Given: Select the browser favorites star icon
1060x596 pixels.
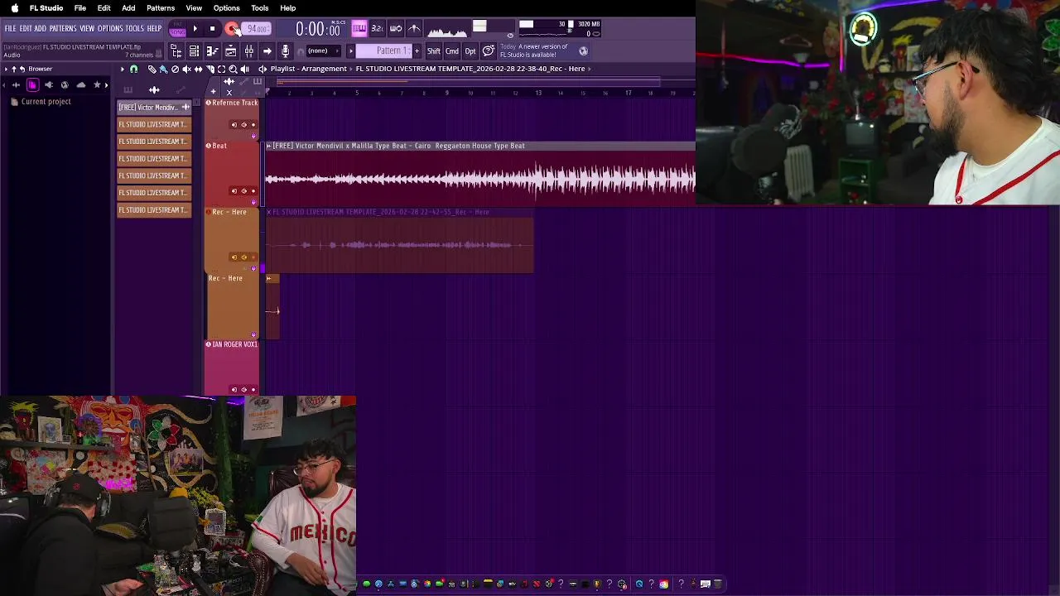Looking at the screenshot, I should click(x=97, y=84).
